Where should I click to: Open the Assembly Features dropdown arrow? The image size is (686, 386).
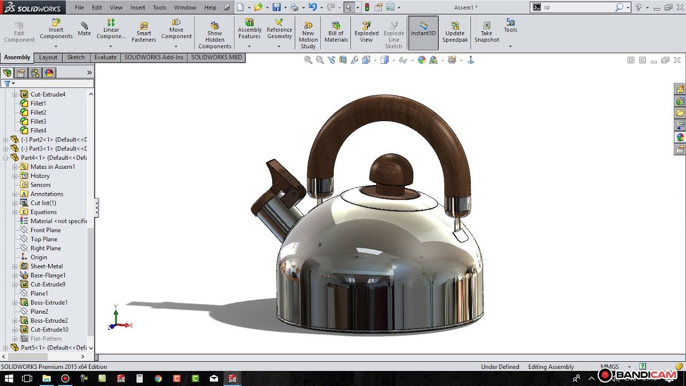[249, 47]
